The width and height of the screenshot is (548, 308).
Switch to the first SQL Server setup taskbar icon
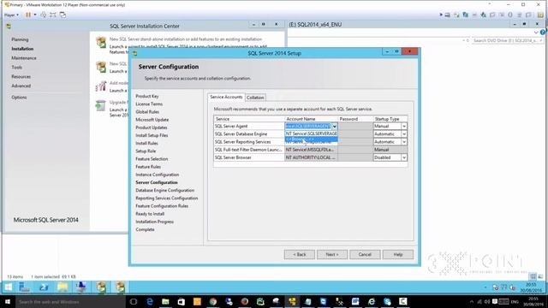[101, 287]
